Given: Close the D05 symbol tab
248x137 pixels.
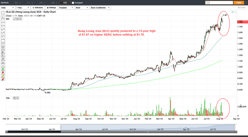Looking at the screenshot, I should [20, 3].
